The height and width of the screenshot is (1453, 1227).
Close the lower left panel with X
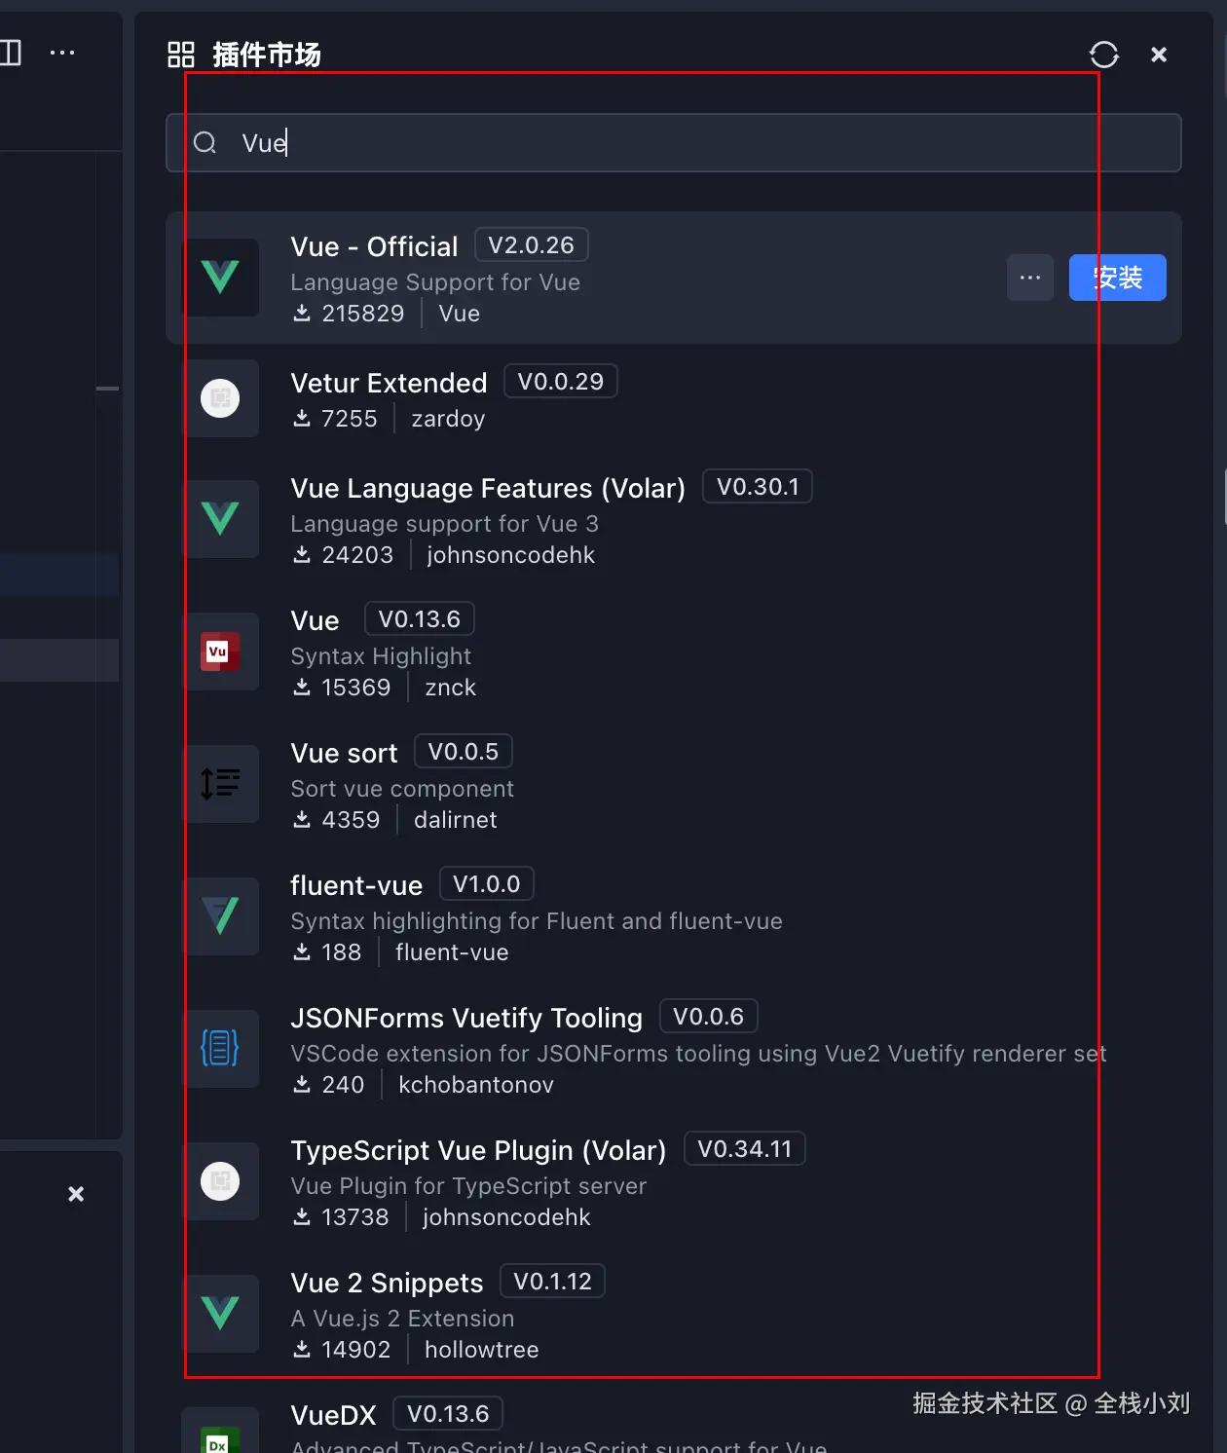pos(76,1194)
